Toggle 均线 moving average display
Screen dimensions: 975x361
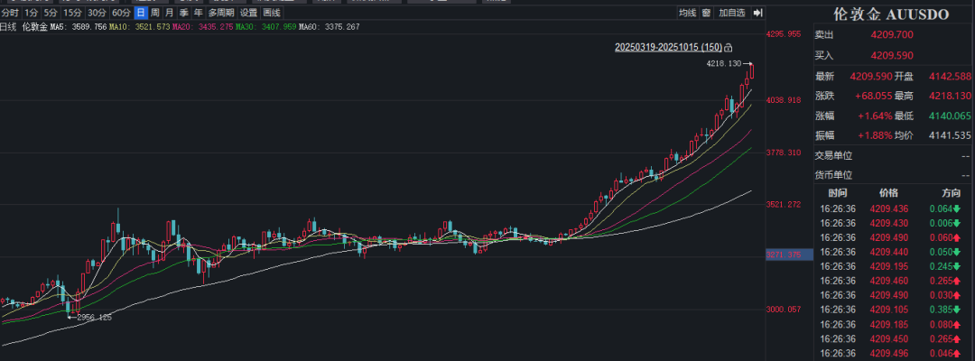click(688, 13)
